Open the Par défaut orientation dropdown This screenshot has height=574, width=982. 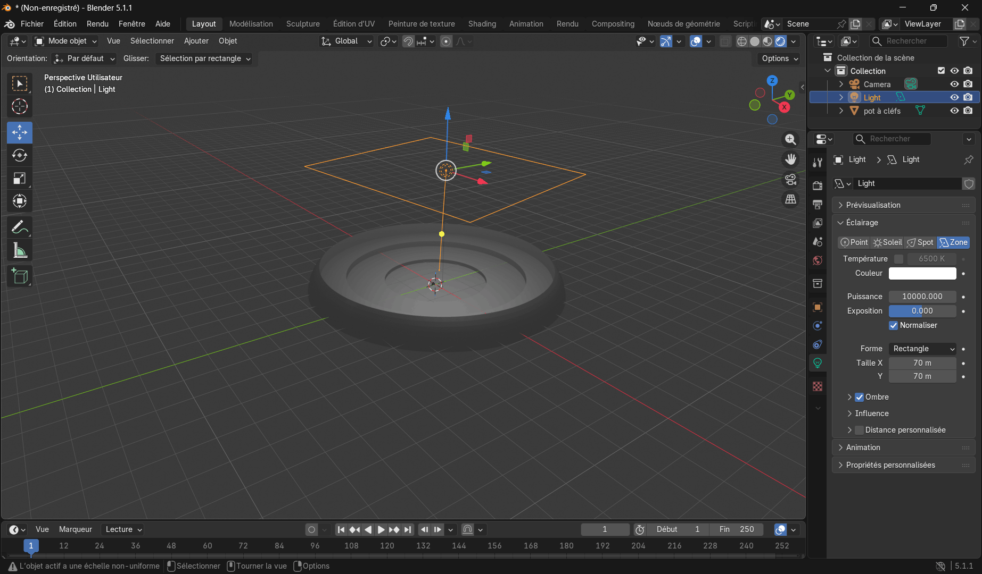coord(85,58)
